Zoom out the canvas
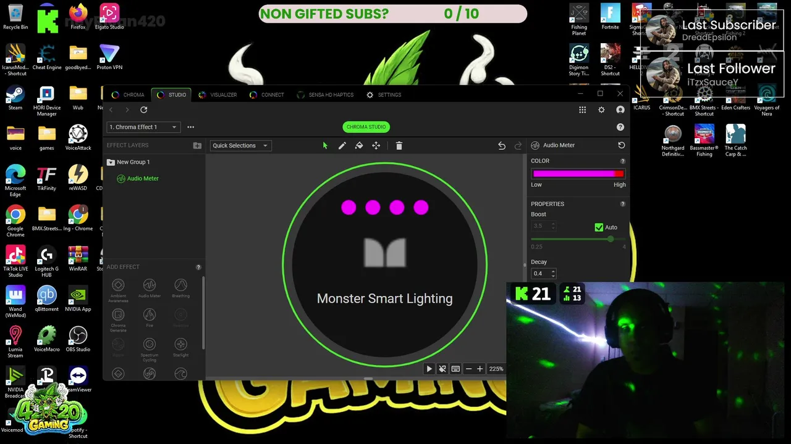Image resolution: width=791 pixels, height=444 pixels. pyautogui.click(x=468, y=369)
